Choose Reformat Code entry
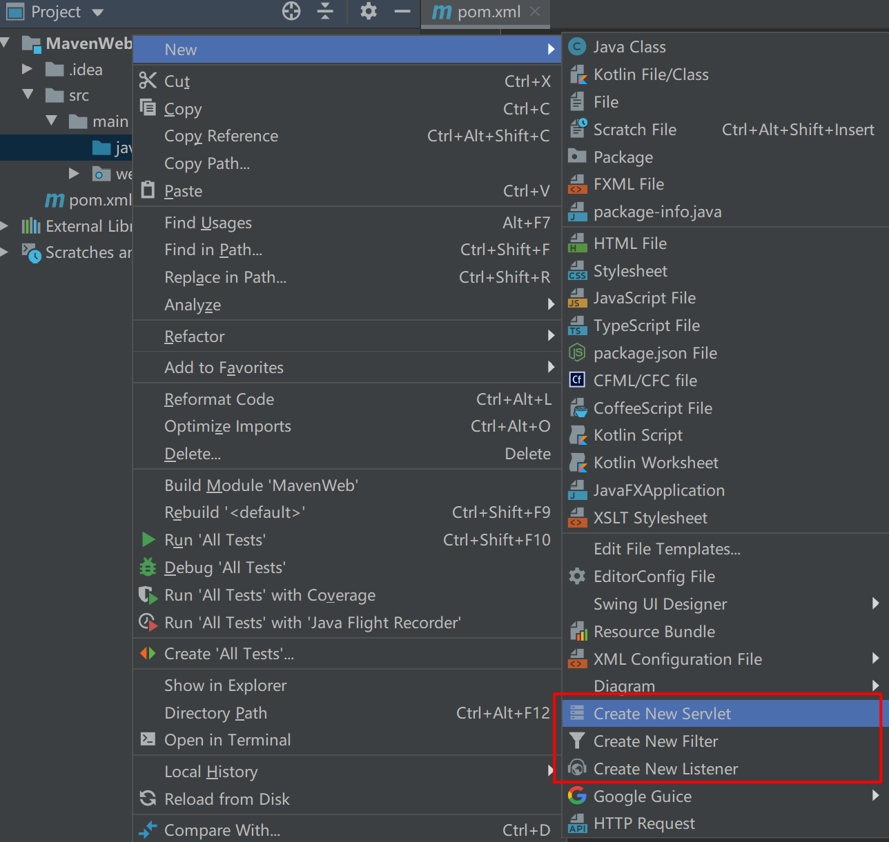Screen dimensions: 889x842 pos(347,399)
